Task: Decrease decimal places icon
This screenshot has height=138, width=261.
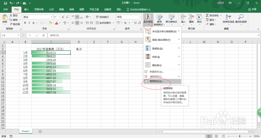Action: point(139,23)
